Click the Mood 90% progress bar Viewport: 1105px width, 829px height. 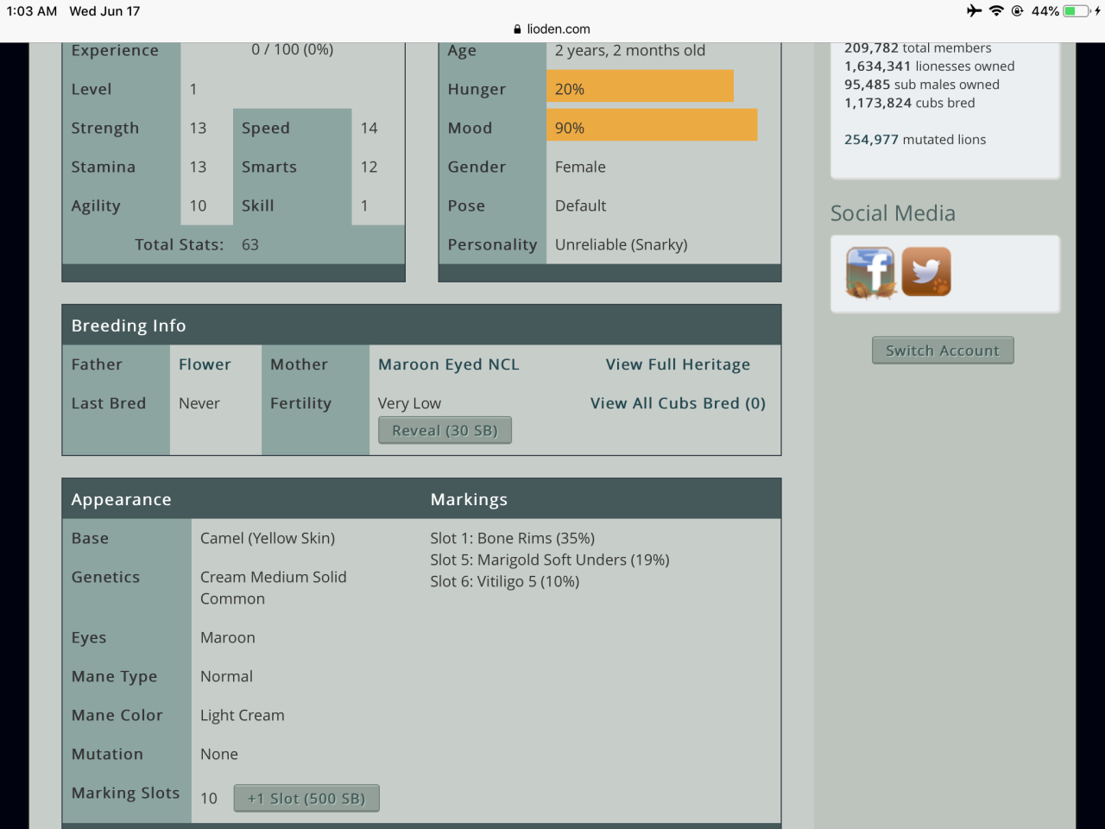652,125
